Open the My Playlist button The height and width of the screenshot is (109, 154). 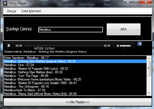tap(78, 102)
